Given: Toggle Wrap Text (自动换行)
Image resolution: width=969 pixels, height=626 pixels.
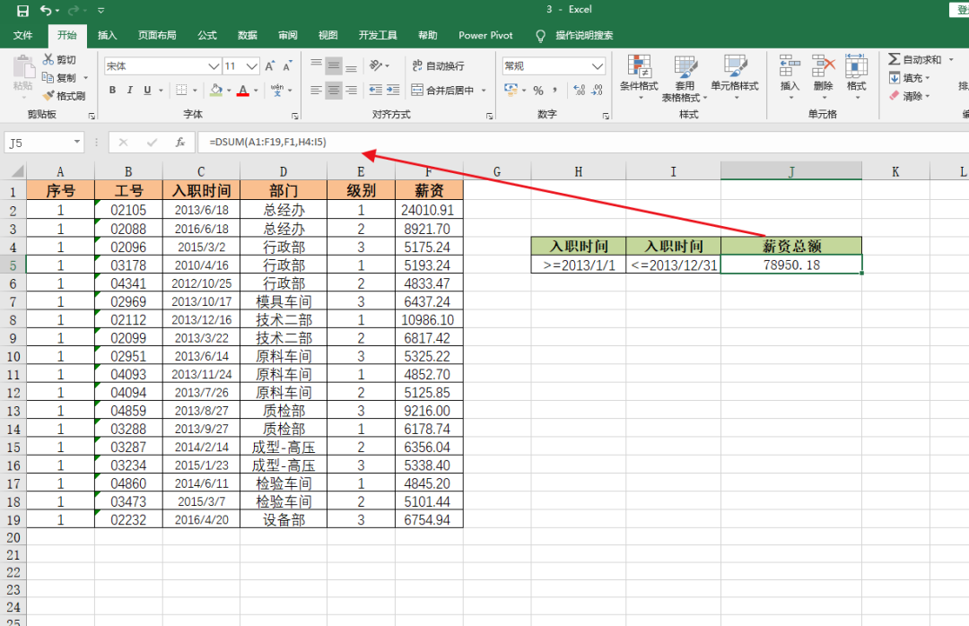Looking at the screenshot, I should click(438, 66).
